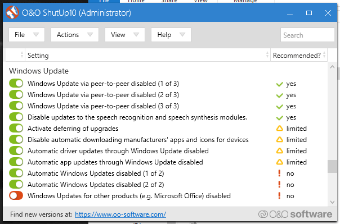This screenshot has height=224, width=340.
Task: Click the vertical scrollbar thumb
Action: pos(332,166)
